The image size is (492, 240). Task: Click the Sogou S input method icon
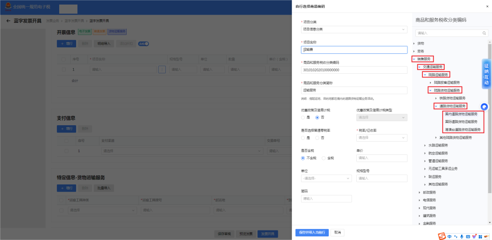[442, 236]
